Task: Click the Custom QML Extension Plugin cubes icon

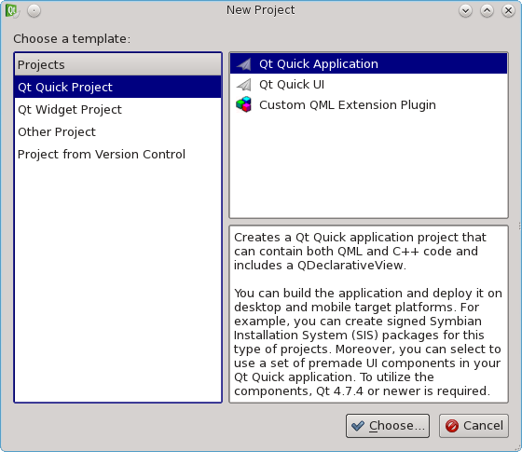Action: (x=243, y=104)
